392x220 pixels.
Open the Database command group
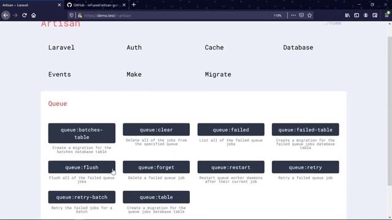click(298, 48)
